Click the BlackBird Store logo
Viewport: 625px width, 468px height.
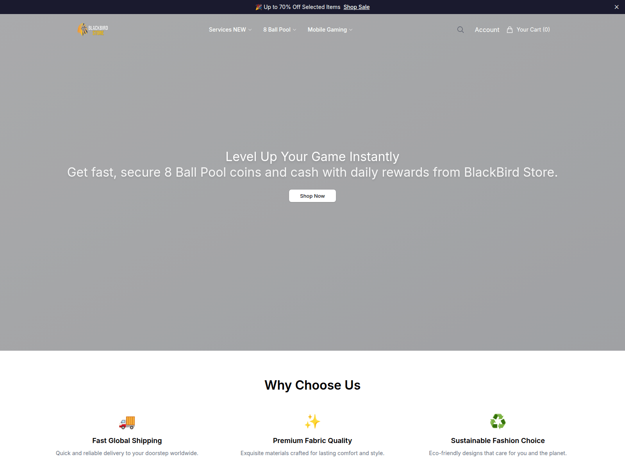[x=93, y=30]
